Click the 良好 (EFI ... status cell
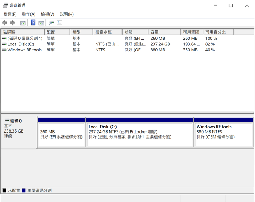This screenshot has height=202, width=255. pyautogui.click(x=134, y=38)
